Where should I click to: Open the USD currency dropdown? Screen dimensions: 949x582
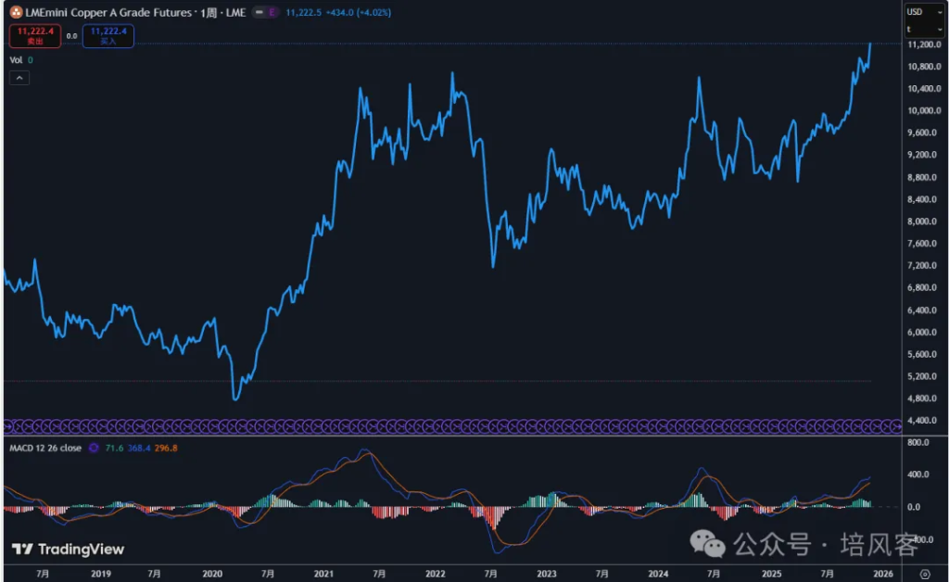(x=918, y=11)
